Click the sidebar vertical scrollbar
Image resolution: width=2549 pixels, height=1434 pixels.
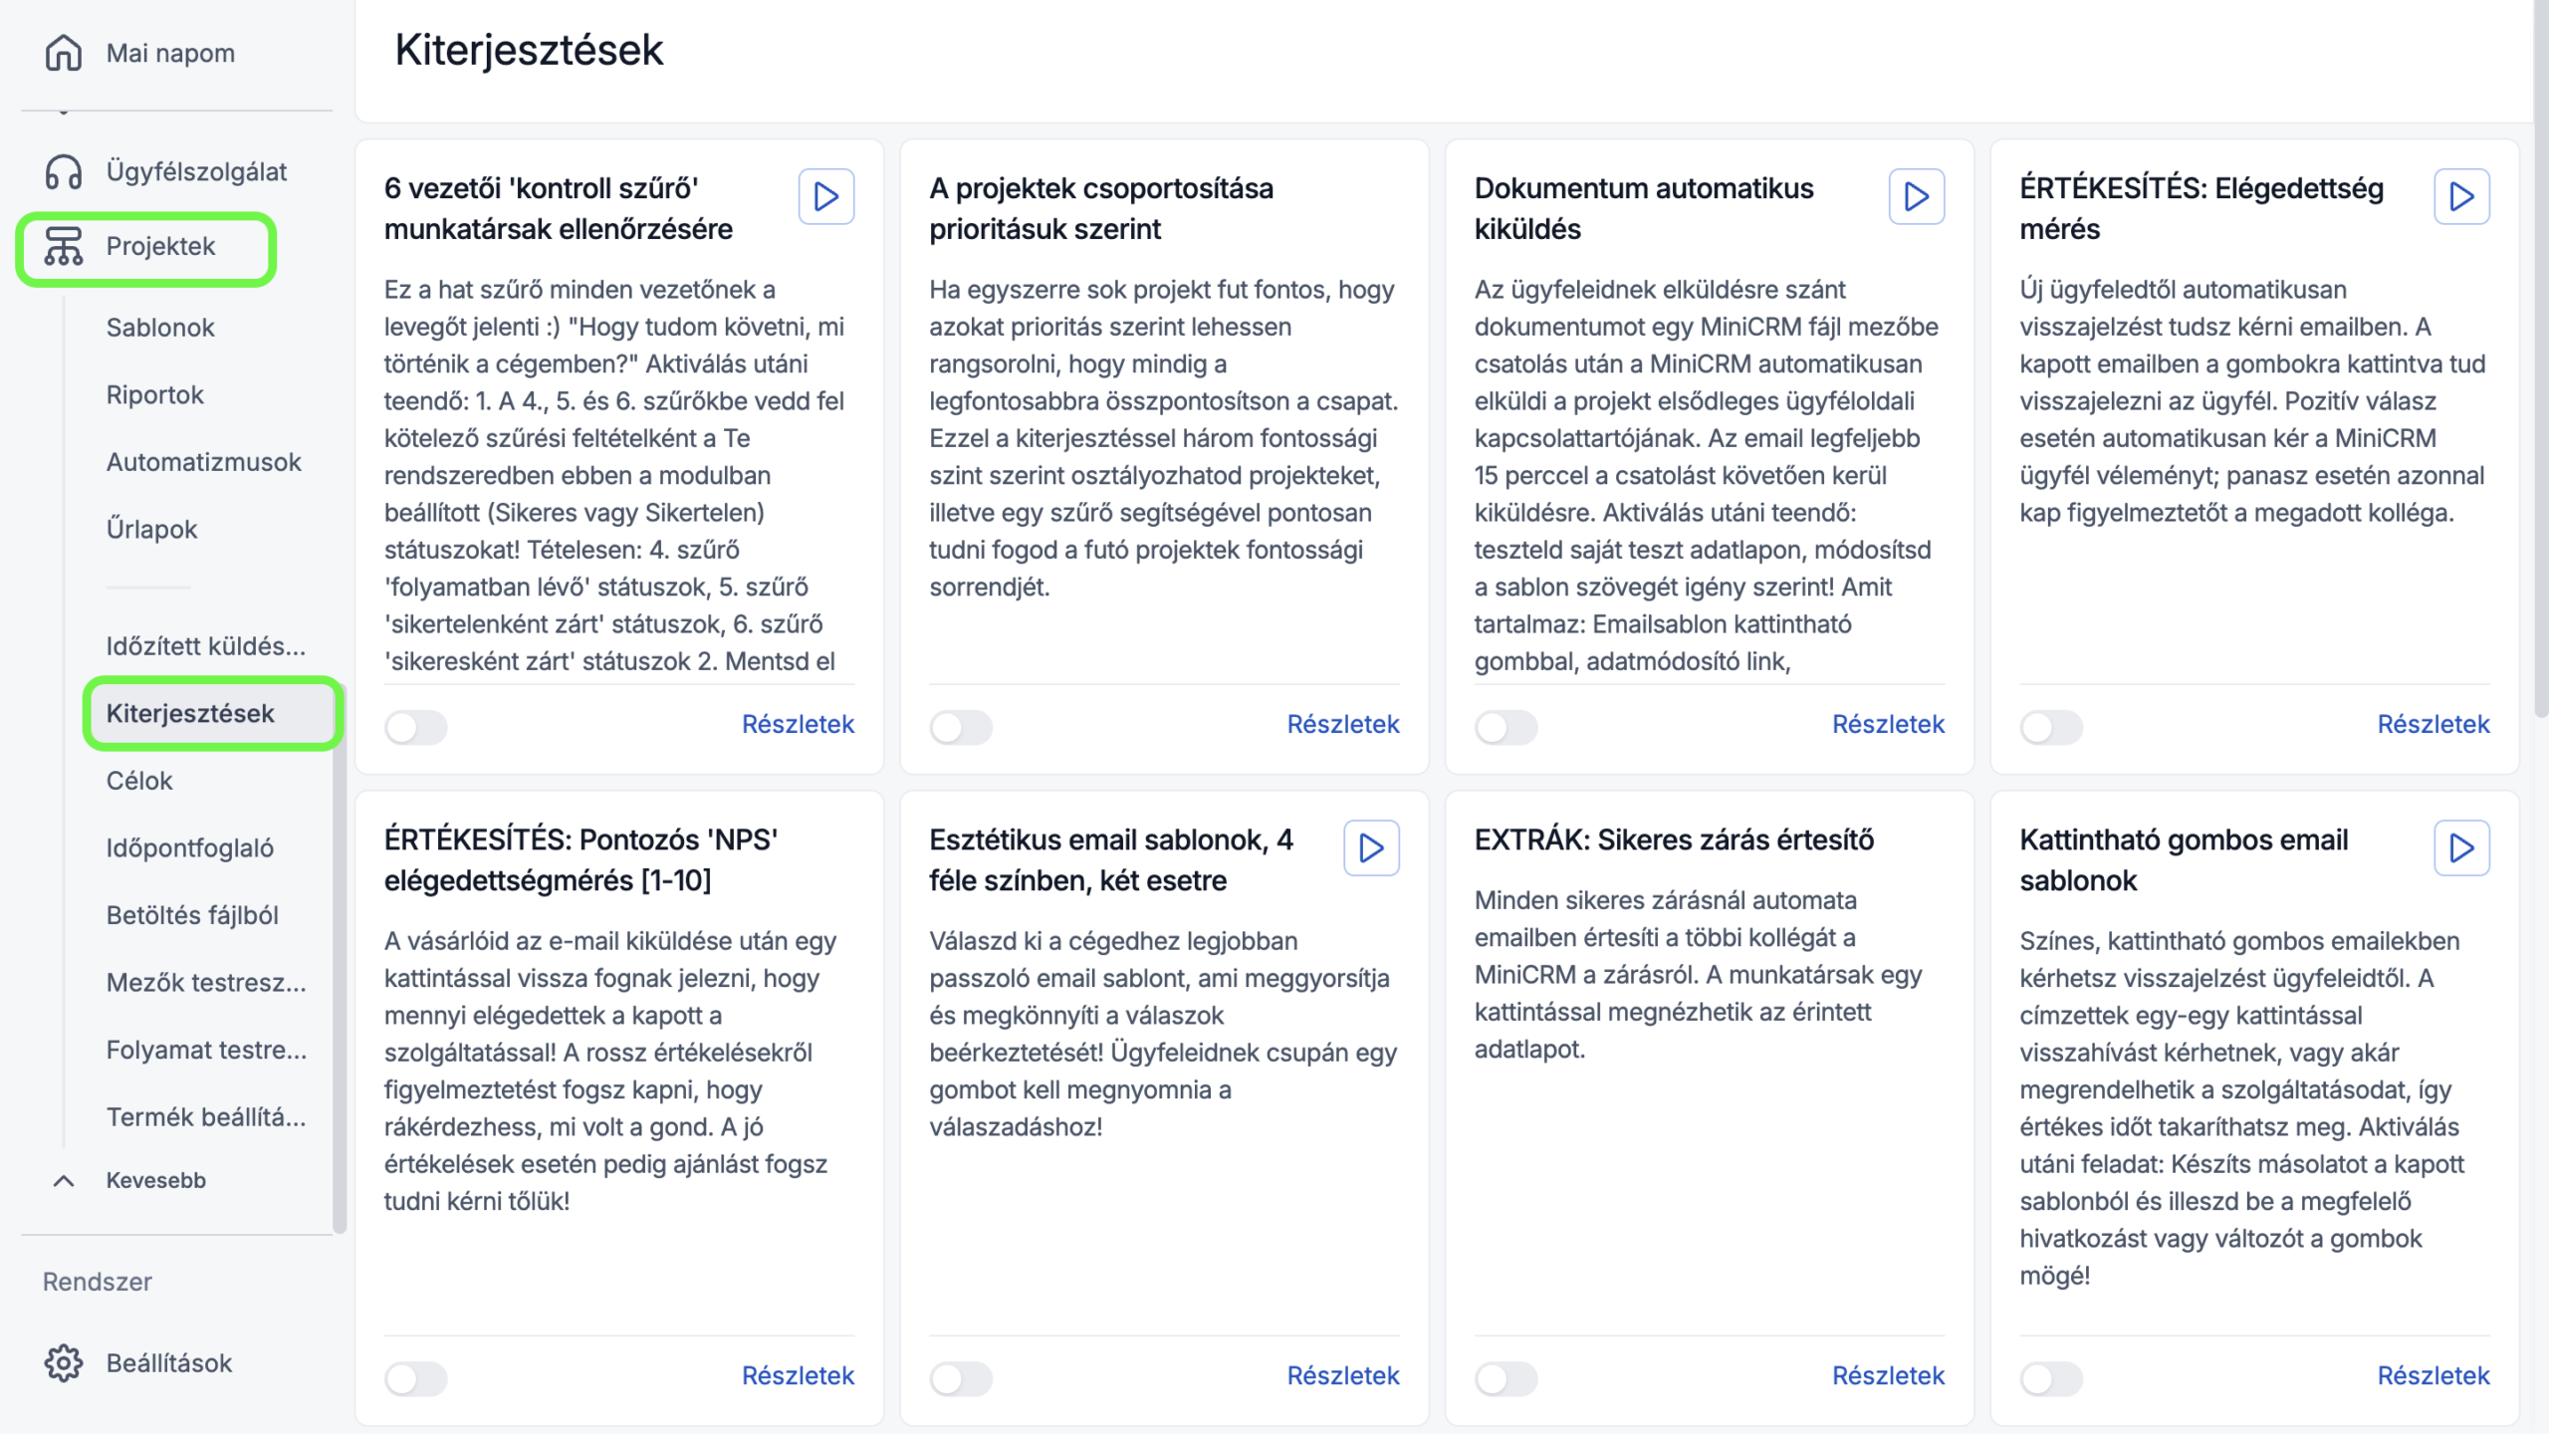click(x=340, y=956)
